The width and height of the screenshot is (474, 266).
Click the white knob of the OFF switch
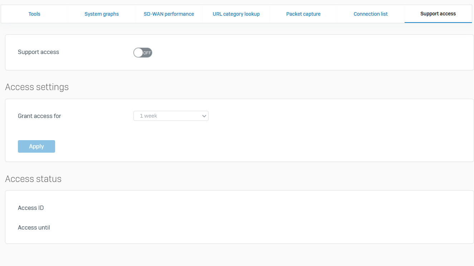click(138, 53)
